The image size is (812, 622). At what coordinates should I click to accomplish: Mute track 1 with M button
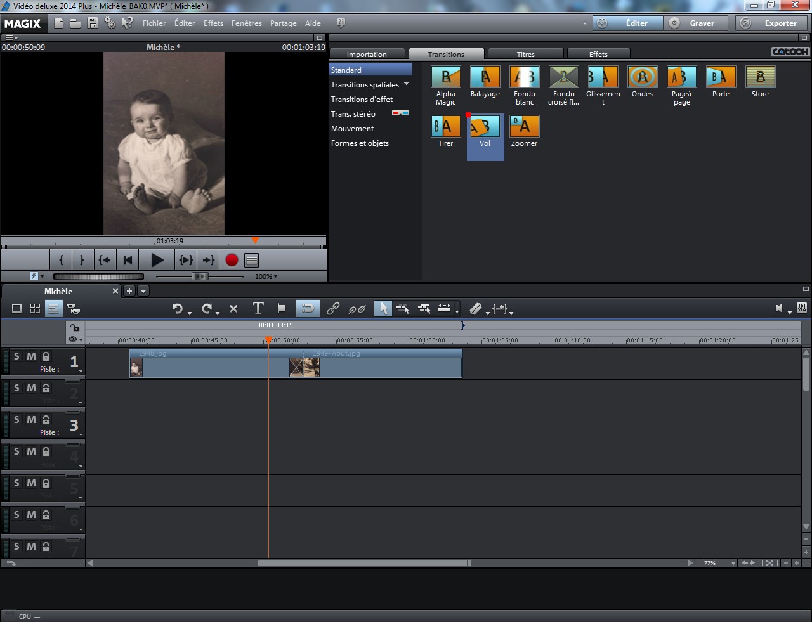click(31, 356)
